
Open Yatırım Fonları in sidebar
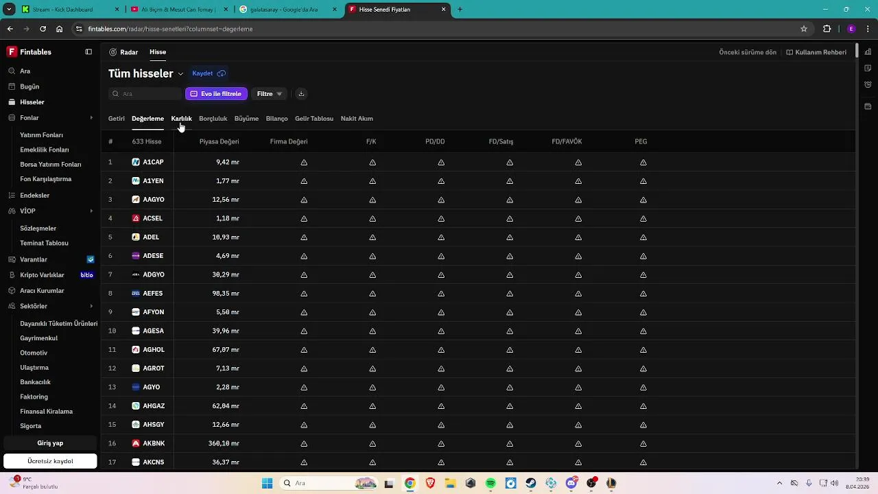[x=41, y=135]
